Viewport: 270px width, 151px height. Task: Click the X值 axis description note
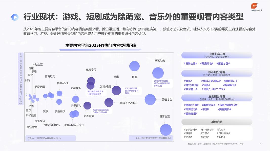point(151,138)
